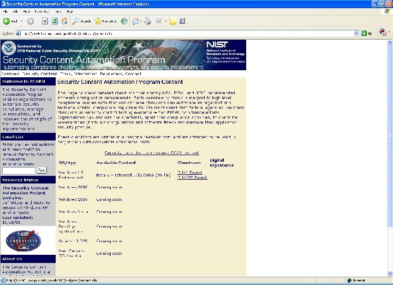Image resolution: width=393 pixels, height=294 pixels.
Task: Open the Security Content nav link
Action: click(40, 73)
